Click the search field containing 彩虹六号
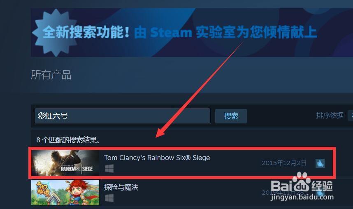Screen dimensions: 353x209 tap(122, 116)
